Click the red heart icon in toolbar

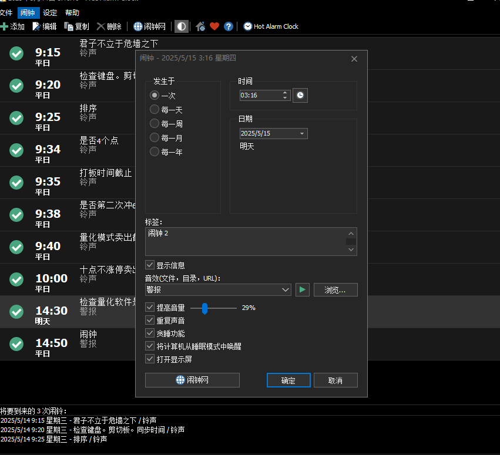[x=214, y=26]
